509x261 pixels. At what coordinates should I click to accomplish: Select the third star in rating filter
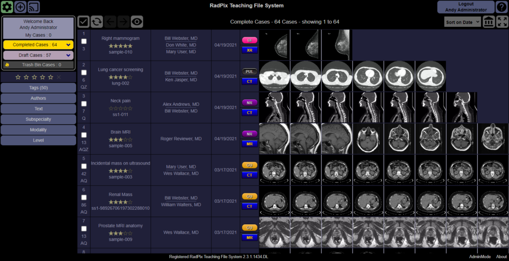point(34,77)
